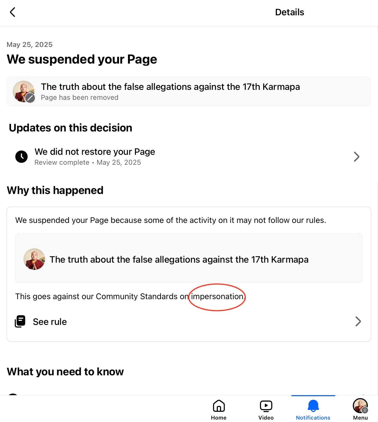
Task: Open the Home tab
Action: tap(219, 410)
